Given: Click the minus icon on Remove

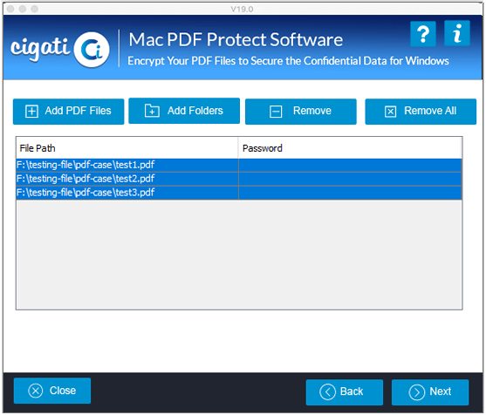Looking at the screenshot, I should (276, 112).
